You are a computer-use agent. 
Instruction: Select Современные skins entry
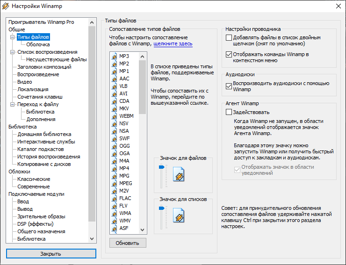click(34, 186)
